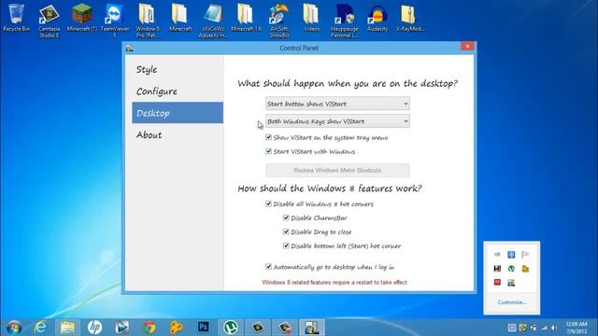This screenshot has width=598, height=336.
Task: Open the Recycle Bin desktop icon
Action: point(16,18)
